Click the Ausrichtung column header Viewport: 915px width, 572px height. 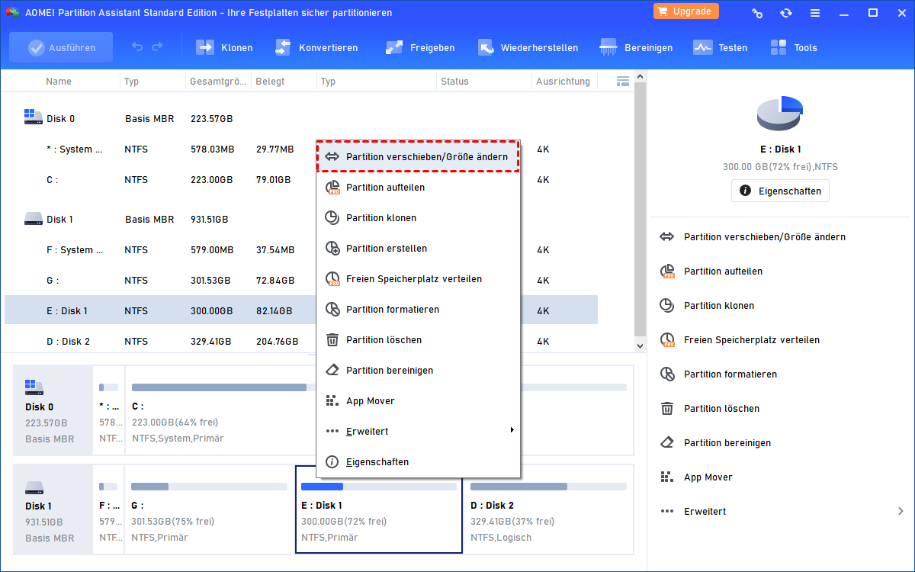563,81
